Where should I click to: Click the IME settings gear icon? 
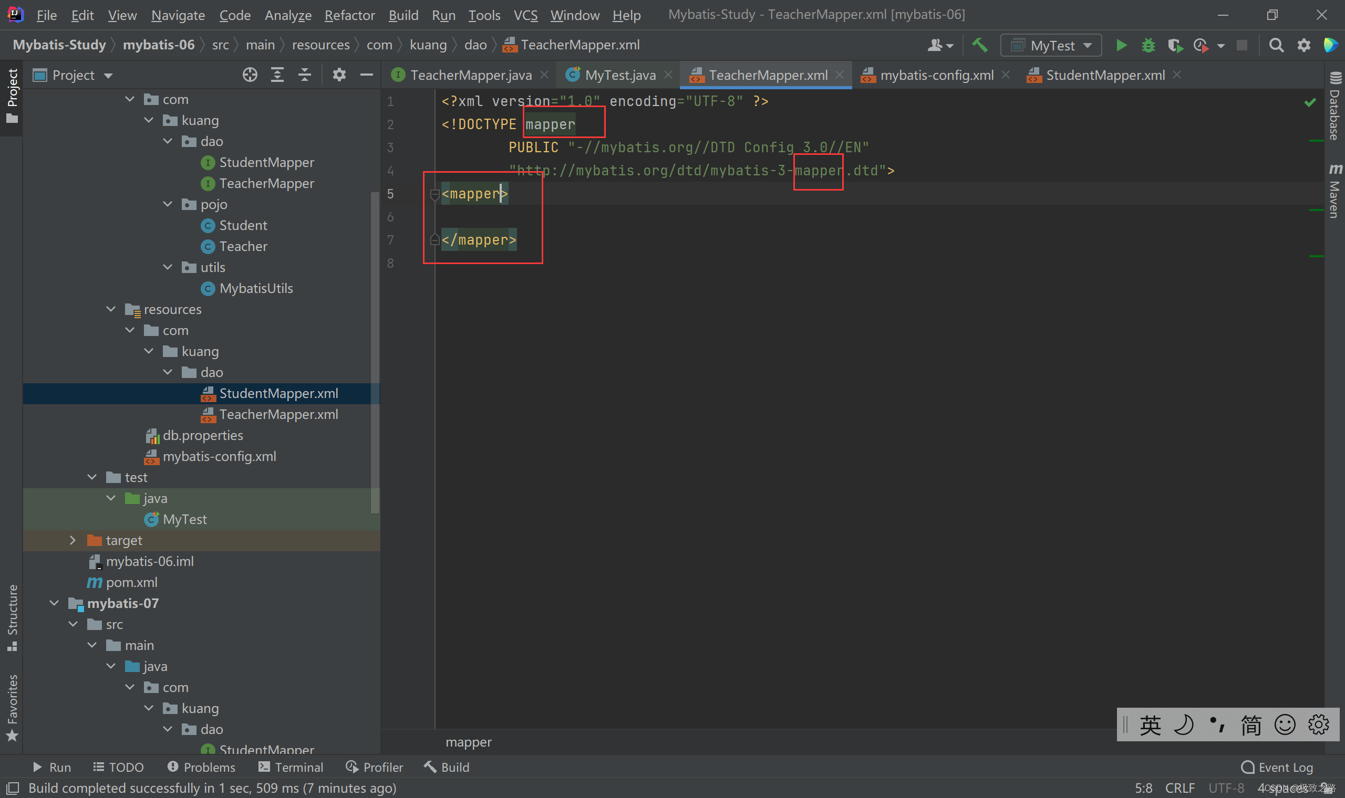click(1319, 724)
